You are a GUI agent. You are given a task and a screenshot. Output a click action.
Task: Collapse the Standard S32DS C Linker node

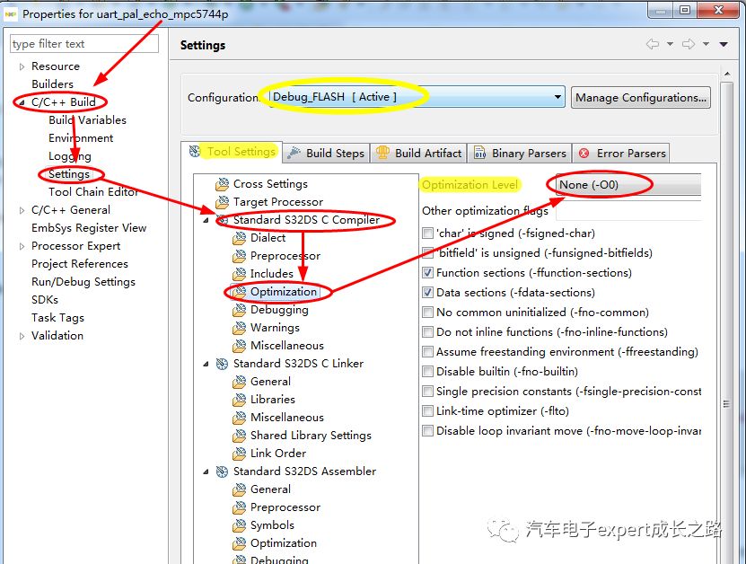click(x=206, y=364)
